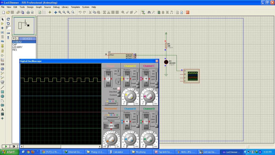Image resolution: width=275 pixels, height=155 pixels.
Task: Click the X-Mirror horizontal flip icon
Action: pos(8,33)
